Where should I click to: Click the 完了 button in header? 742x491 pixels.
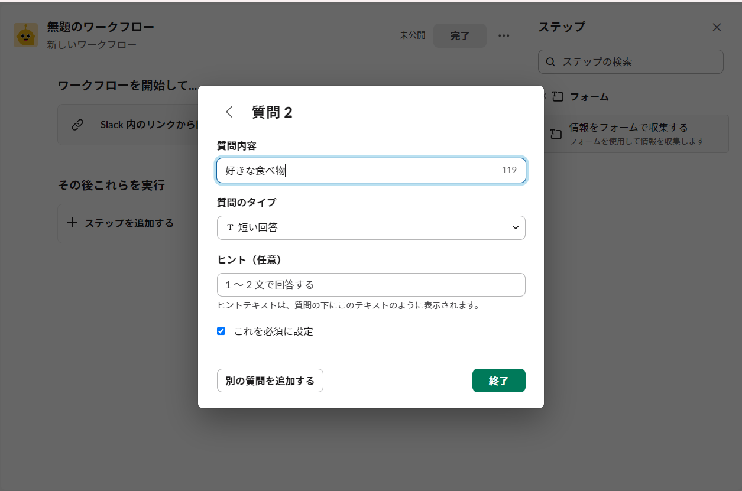click(x=460, y=35)
